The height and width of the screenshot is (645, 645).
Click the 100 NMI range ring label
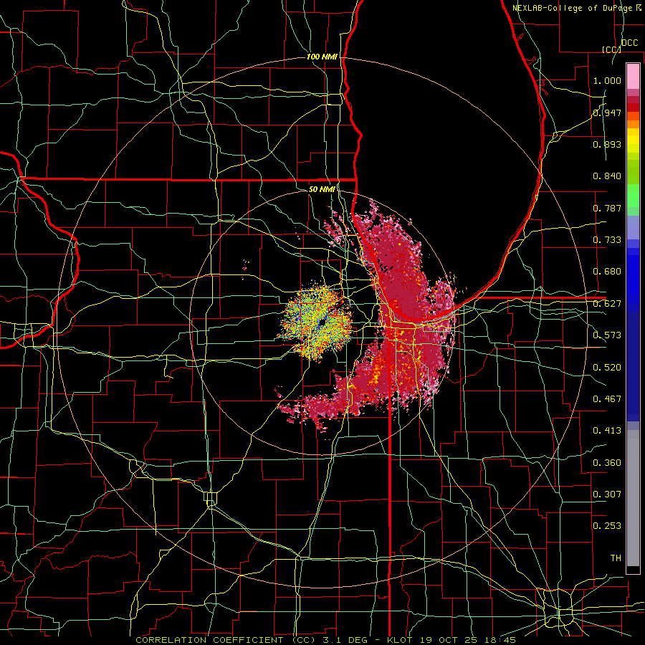click(x=322, y=57)
